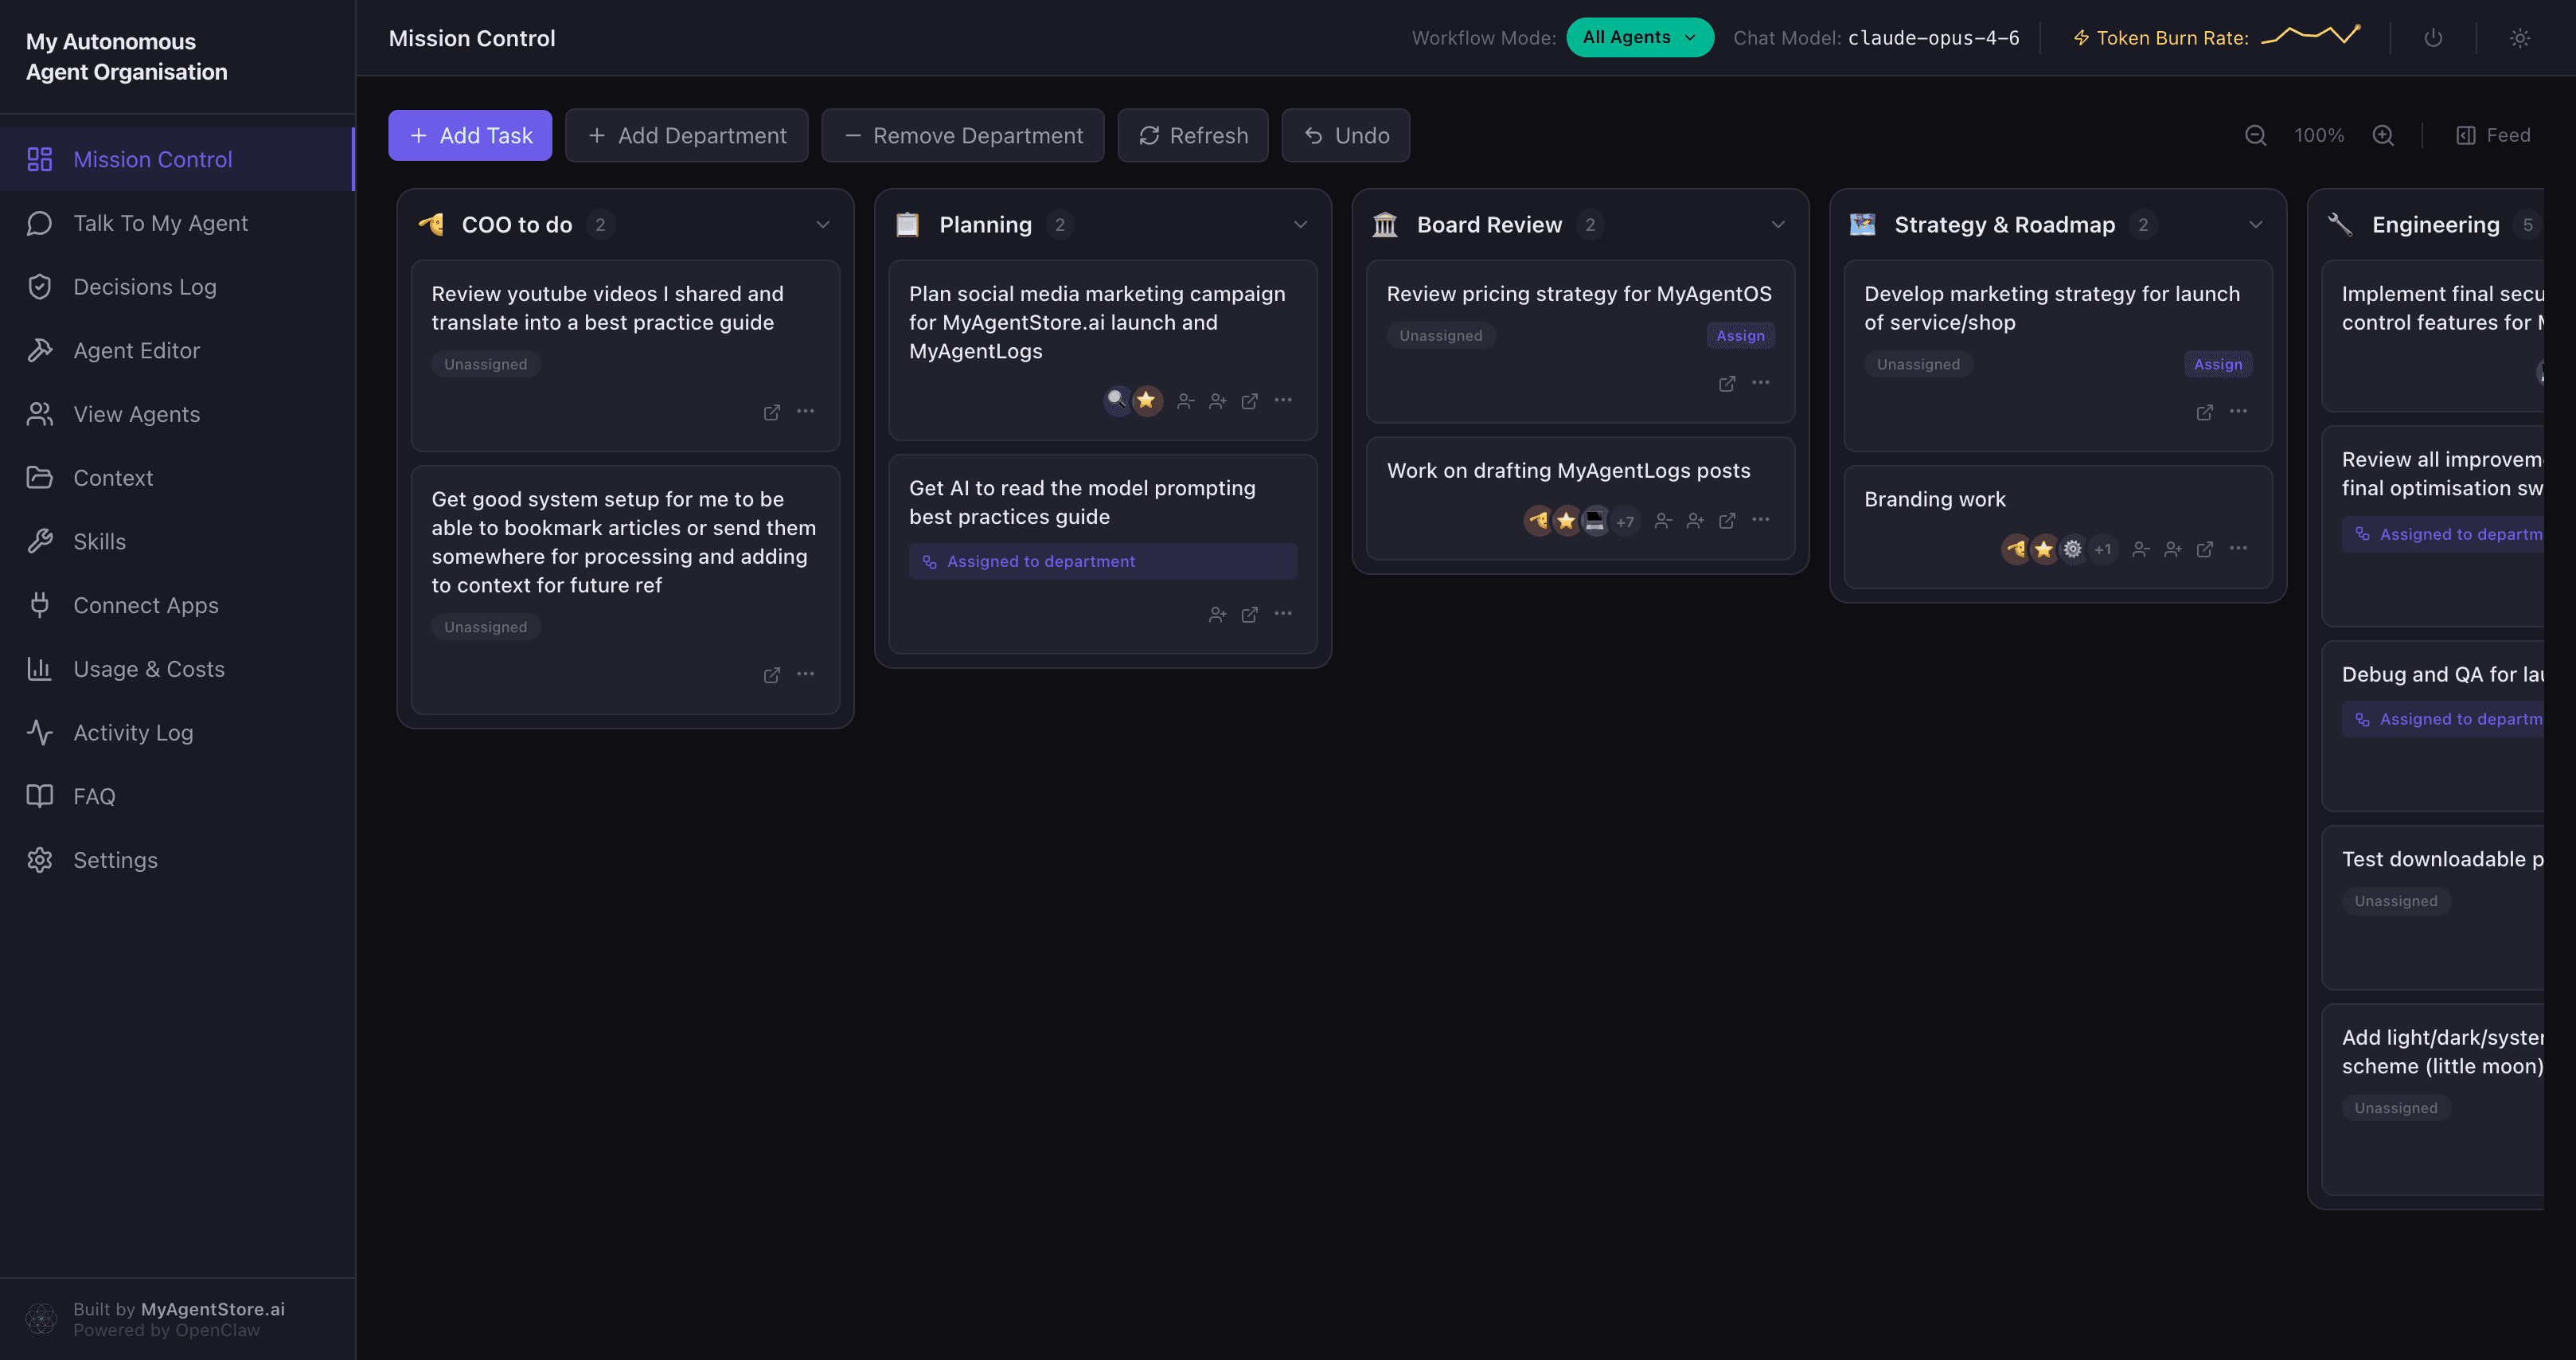
Task: Click remove-agent icon on Plan social media card
Action: tap(1185, 401)
